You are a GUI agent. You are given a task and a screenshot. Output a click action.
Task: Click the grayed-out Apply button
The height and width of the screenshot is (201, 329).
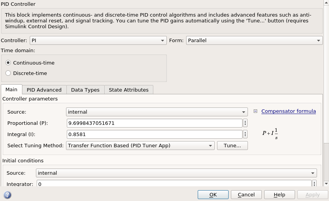pyautogui.click(x=313, y=195)
